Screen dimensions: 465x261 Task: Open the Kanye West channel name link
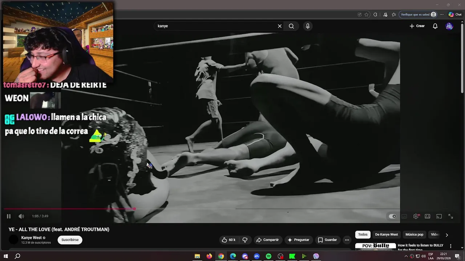pyautogui.click(x=31, y=238)
